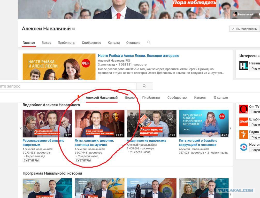Open the Настоящее Время channel logo

(243, 147)
